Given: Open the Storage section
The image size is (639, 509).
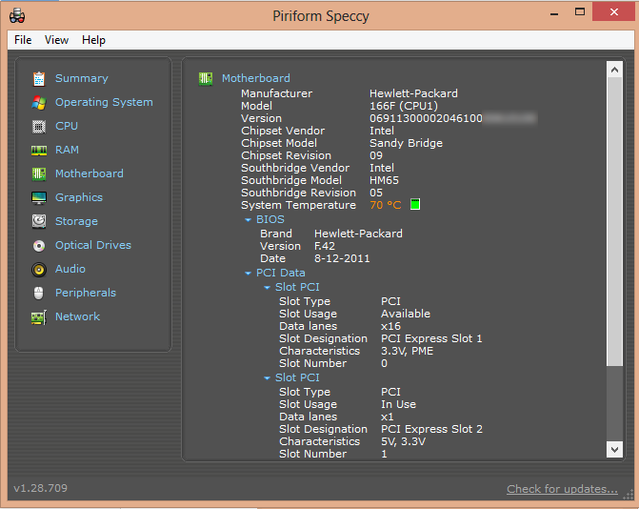Looking at the screenshot, I should pos(76,221).
